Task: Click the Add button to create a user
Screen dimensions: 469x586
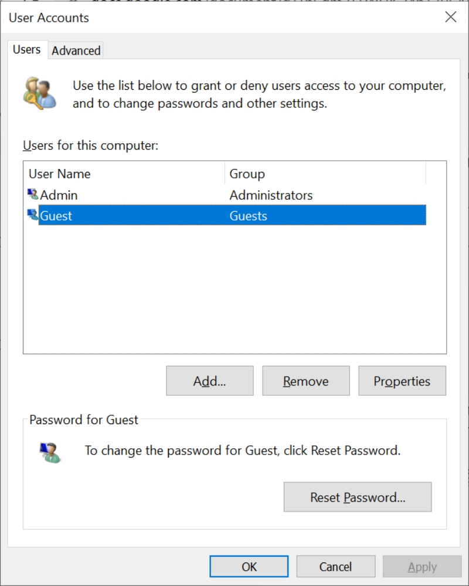Action: 209,381
